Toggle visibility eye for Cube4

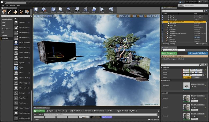[x=162, y=16]
